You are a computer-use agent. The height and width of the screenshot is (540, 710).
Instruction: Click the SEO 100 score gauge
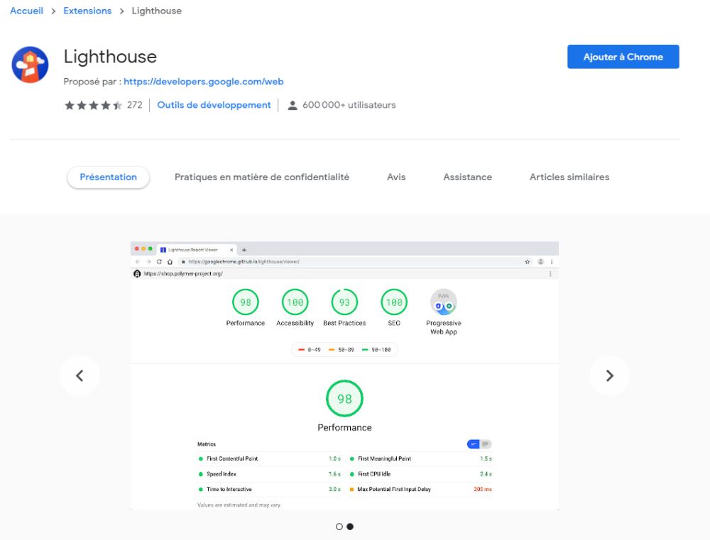(394, 302)
